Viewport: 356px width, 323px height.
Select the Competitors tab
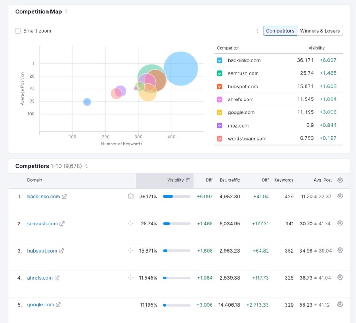[280, 31]
